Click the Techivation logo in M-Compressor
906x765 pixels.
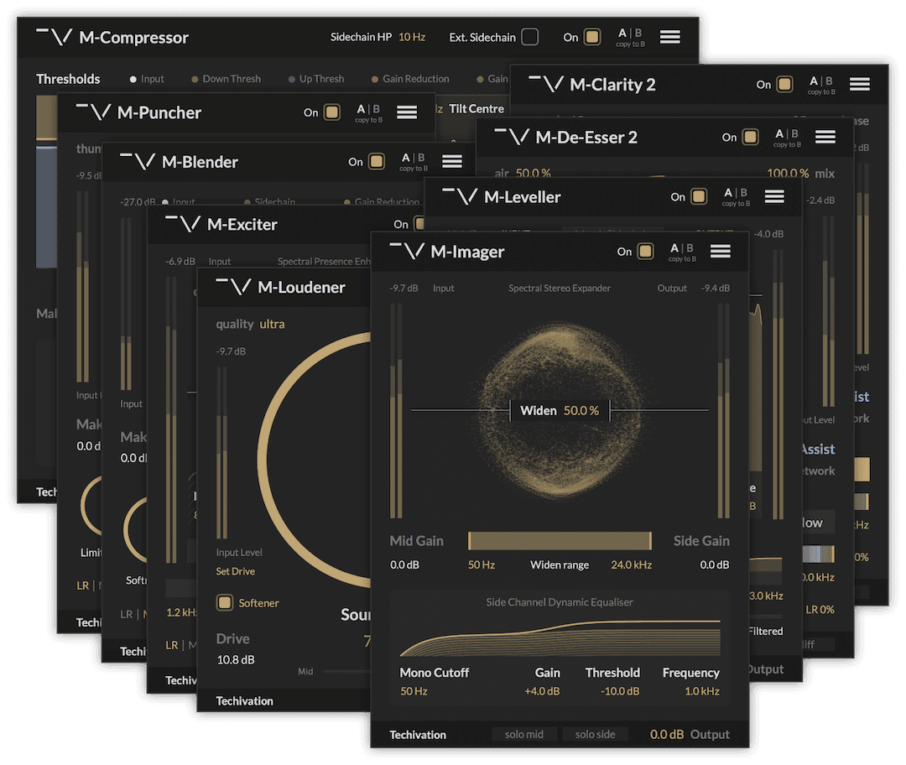tap(55, 38)
